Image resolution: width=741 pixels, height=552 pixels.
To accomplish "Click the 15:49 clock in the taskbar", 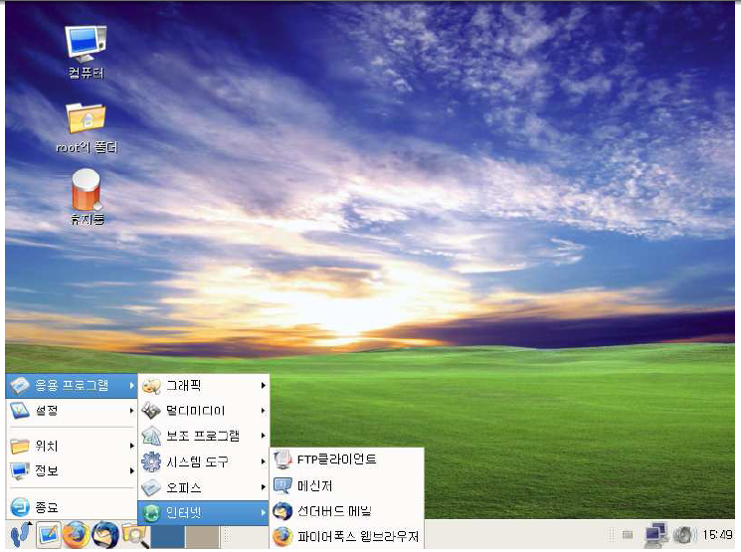I will pyautogui.click(x=717, y=534).
